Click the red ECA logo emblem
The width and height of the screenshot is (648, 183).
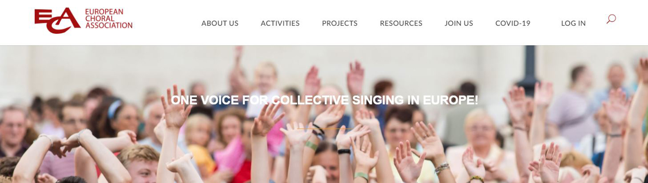(58, 20)
